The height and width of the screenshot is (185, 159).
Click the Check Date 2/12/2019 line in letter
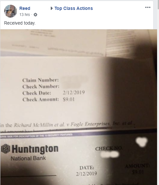point(53,93)
